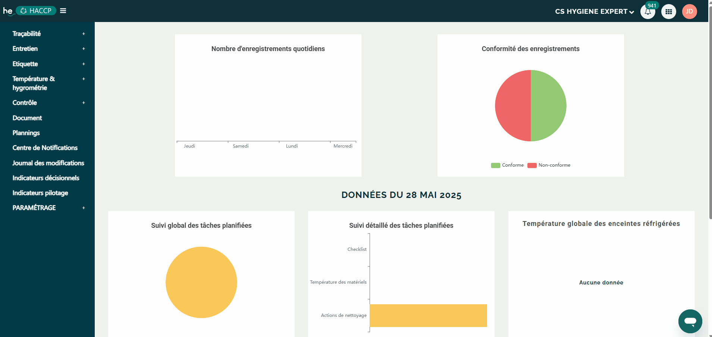Open the HACCP module badge
712x337 pixels.
pos(36,11)
